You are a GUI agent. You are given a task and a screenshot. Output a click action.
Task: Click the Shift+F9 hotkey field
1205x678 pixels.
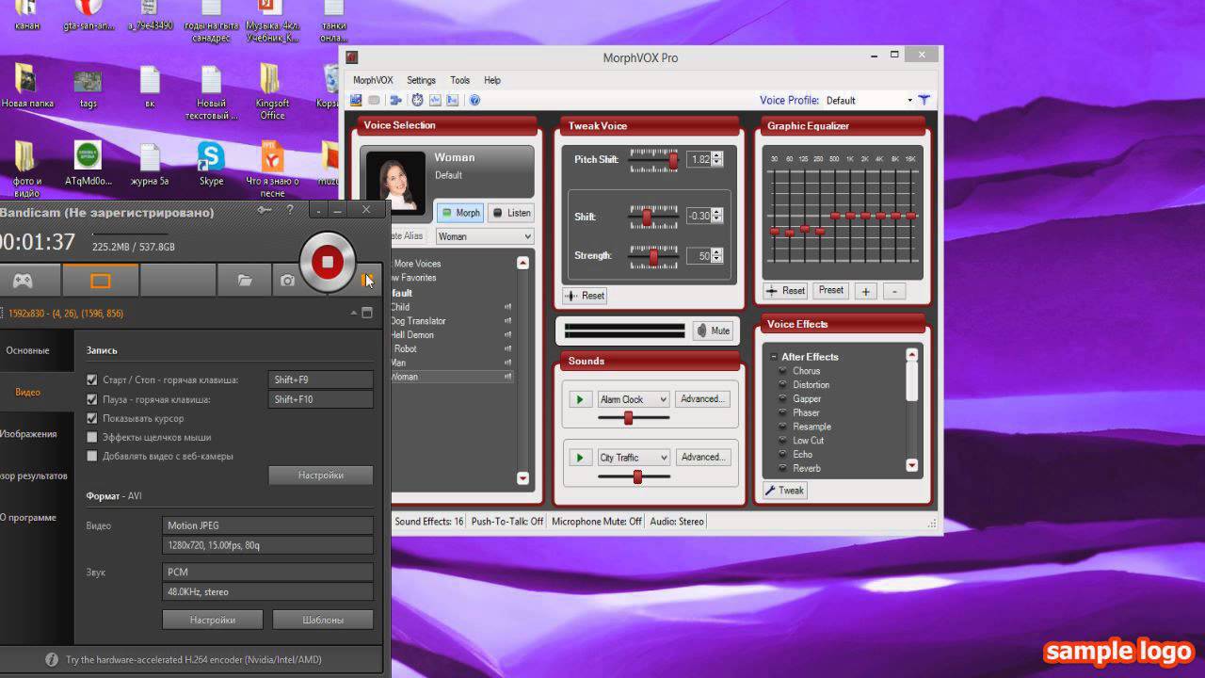(320, 379)
